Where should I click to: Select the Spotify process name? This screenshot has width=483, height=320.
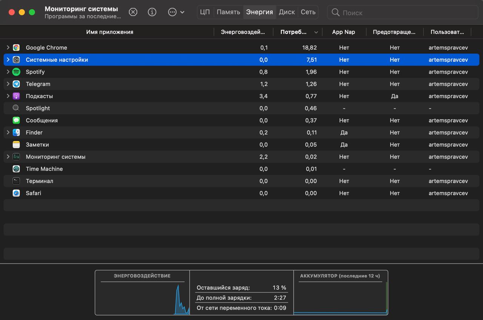pyautogui.click(x=35, y=72)
